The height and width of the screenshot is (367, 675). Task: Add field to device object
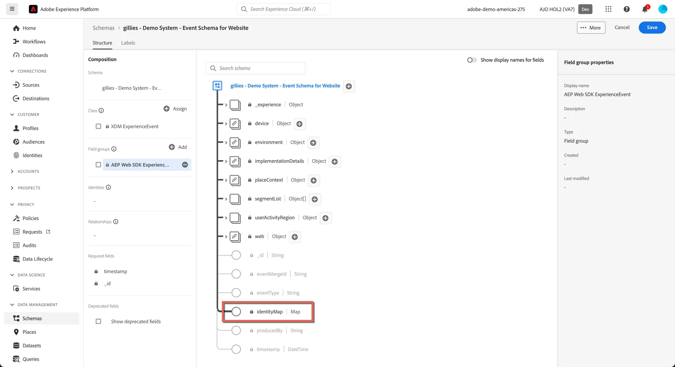[299, 124]
